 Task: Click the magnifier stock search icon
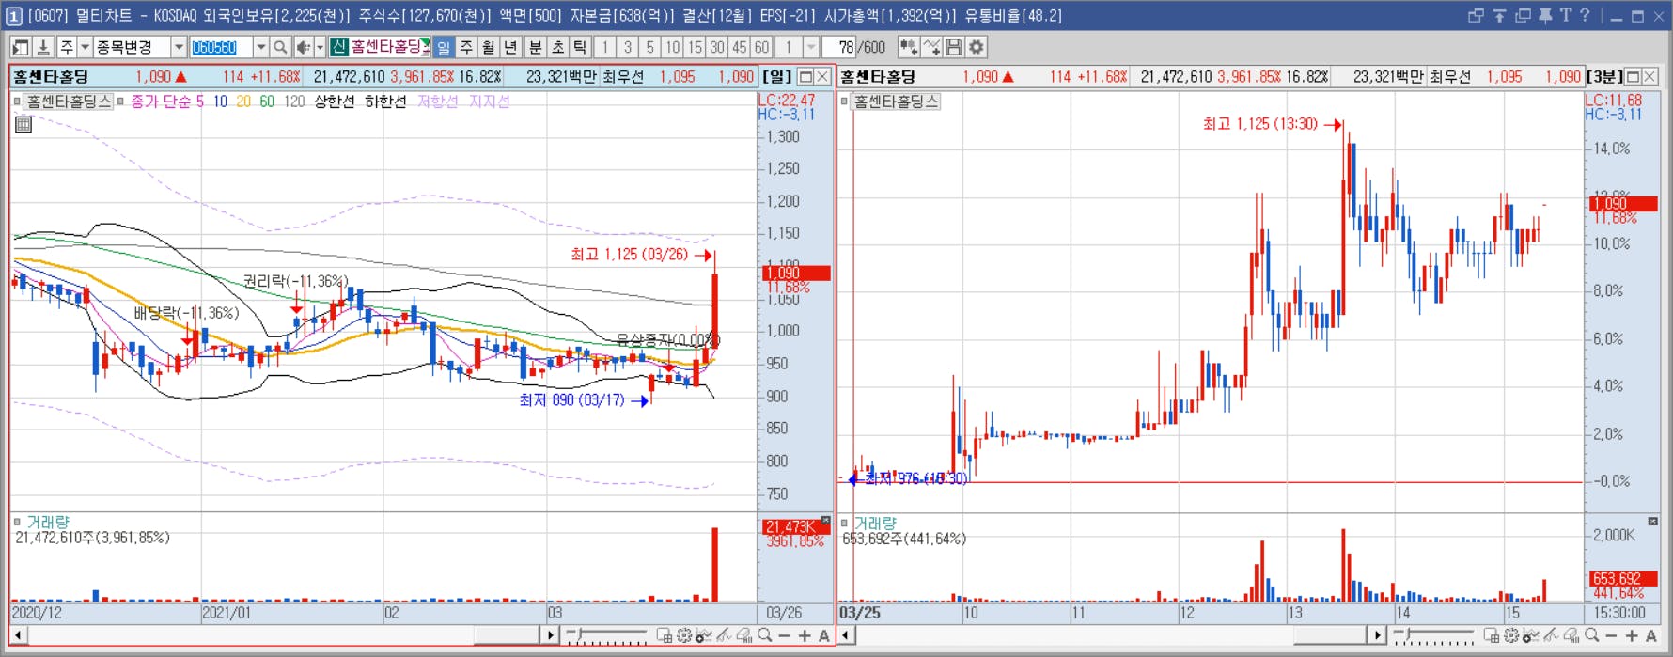coord(280,47)
